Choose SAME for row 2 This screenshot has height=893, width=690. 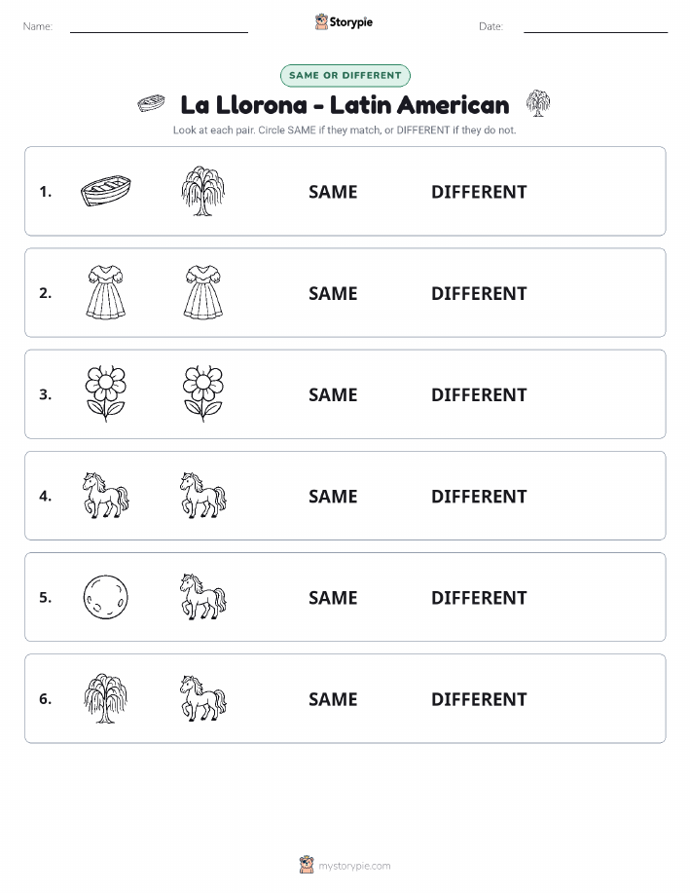333,293
